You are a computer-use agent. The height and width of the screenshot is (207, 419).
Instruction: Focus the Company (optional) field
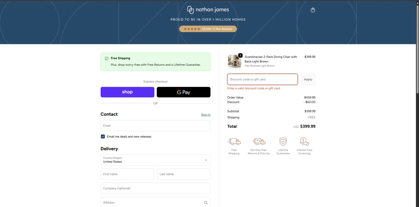click(x=156, y=188)
